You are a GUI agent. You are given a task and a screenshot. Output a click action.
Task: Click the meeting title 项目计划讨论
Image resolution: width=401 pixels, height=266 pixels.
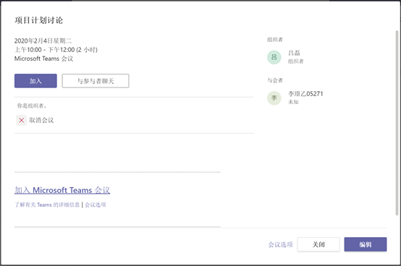point(38,20)
